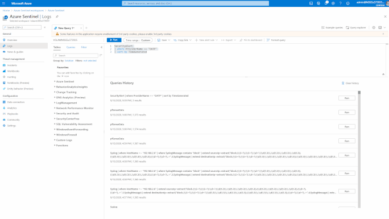This screenshot has width=389, height=219.
Task: Open News & guides in sidebar
Action: coord(15,52)
